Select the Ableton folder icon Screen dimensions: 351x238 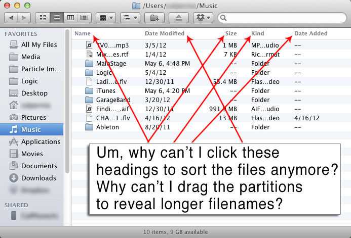click(x=89, y=127)
